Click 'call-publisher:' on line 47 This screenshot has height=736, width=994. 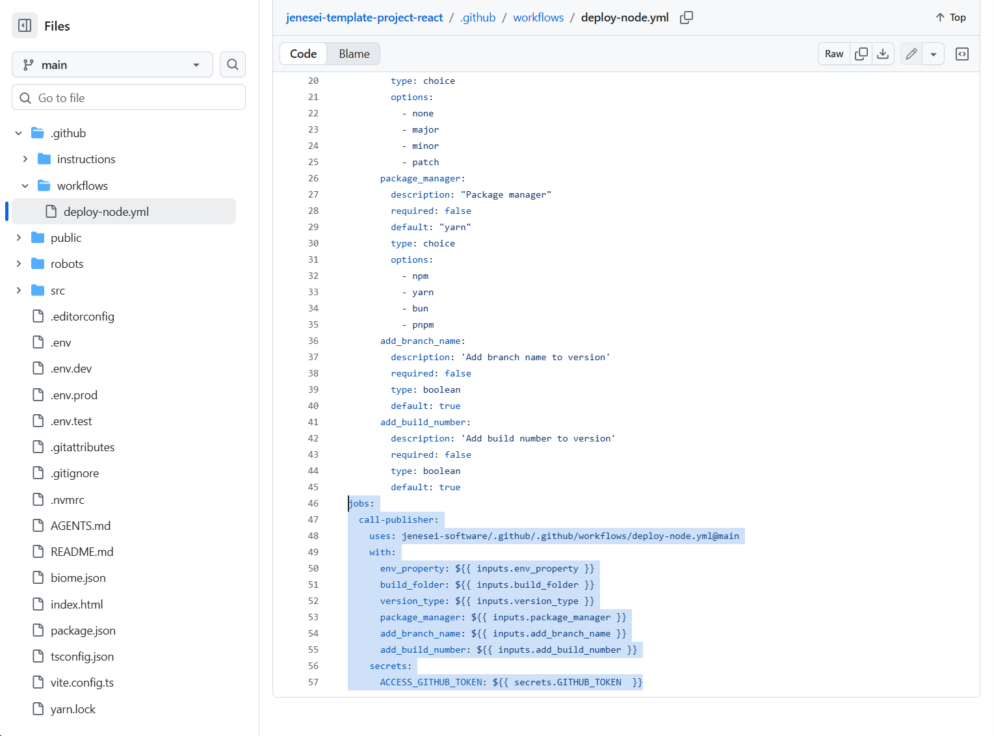coord(399,519)
